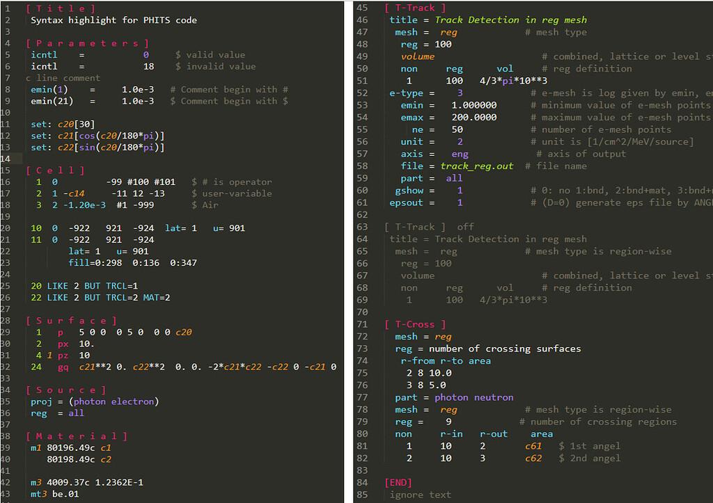This screenshot has height=503, width=713.
Task: Click the '# number of crossing regions' comment
Action: (598, 422)
